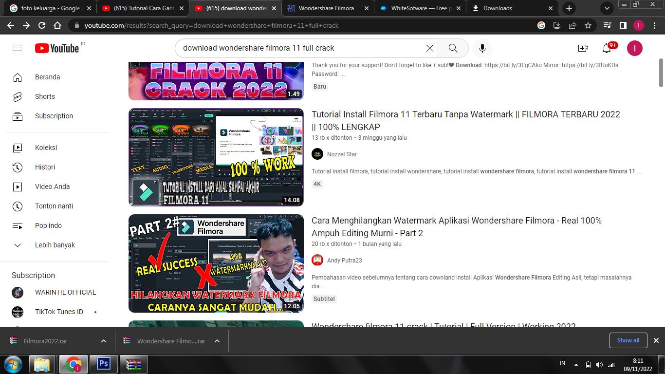Image resolution: width=665 pixels, height=374 pixels.
Task: Switch to the Downloads browser tab
Action: pyautogui.click(x=497, y=8)
